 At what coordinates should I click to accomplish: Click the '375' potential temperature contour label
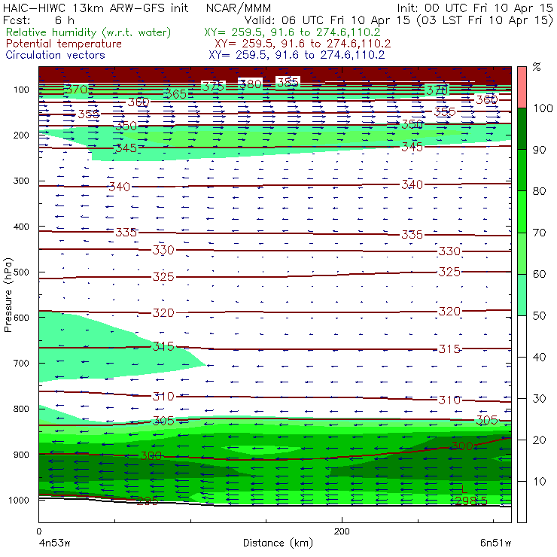213,87
